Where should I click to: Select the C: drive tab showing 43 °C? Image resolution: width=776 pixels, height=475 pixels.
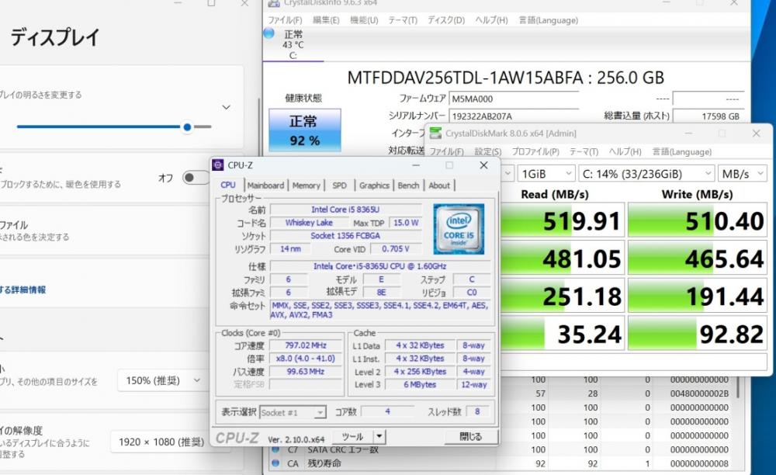click(293, 44)
